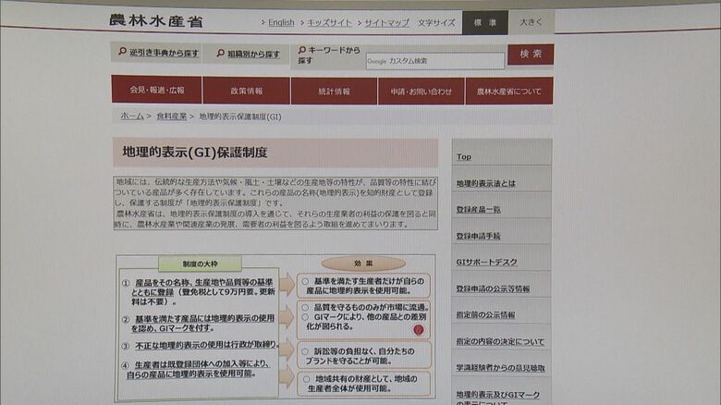Open the サイトマップ link
Viewport: 721px width, 405px height.
click(385, 22)
